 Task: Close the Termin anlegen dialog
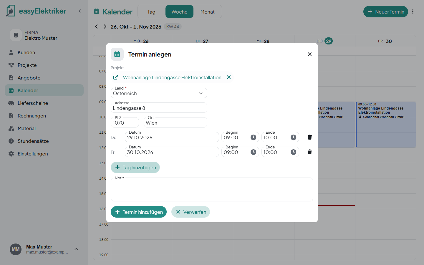(309, 54)
